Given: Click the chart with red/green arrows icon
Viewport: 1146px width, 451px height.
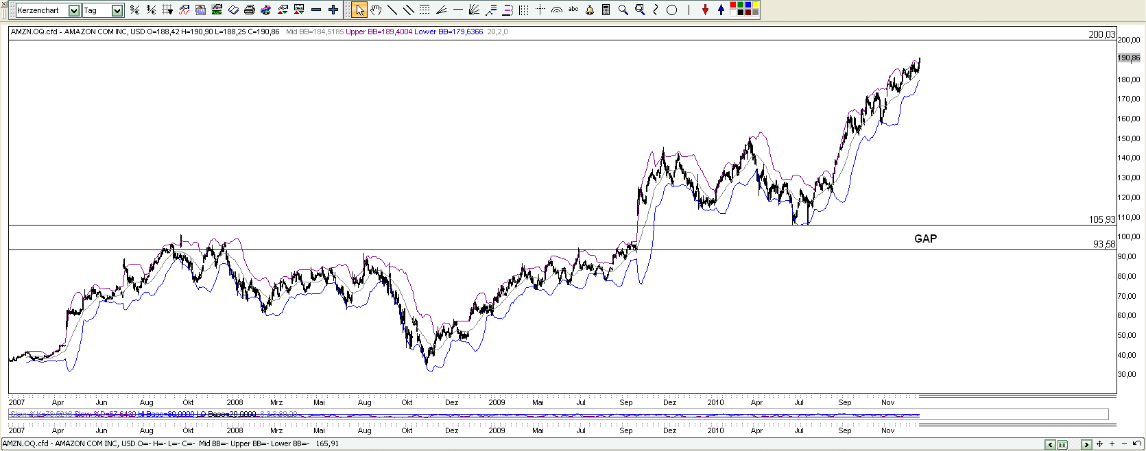Looking at the screenshot, I should [x=282, y=10].
